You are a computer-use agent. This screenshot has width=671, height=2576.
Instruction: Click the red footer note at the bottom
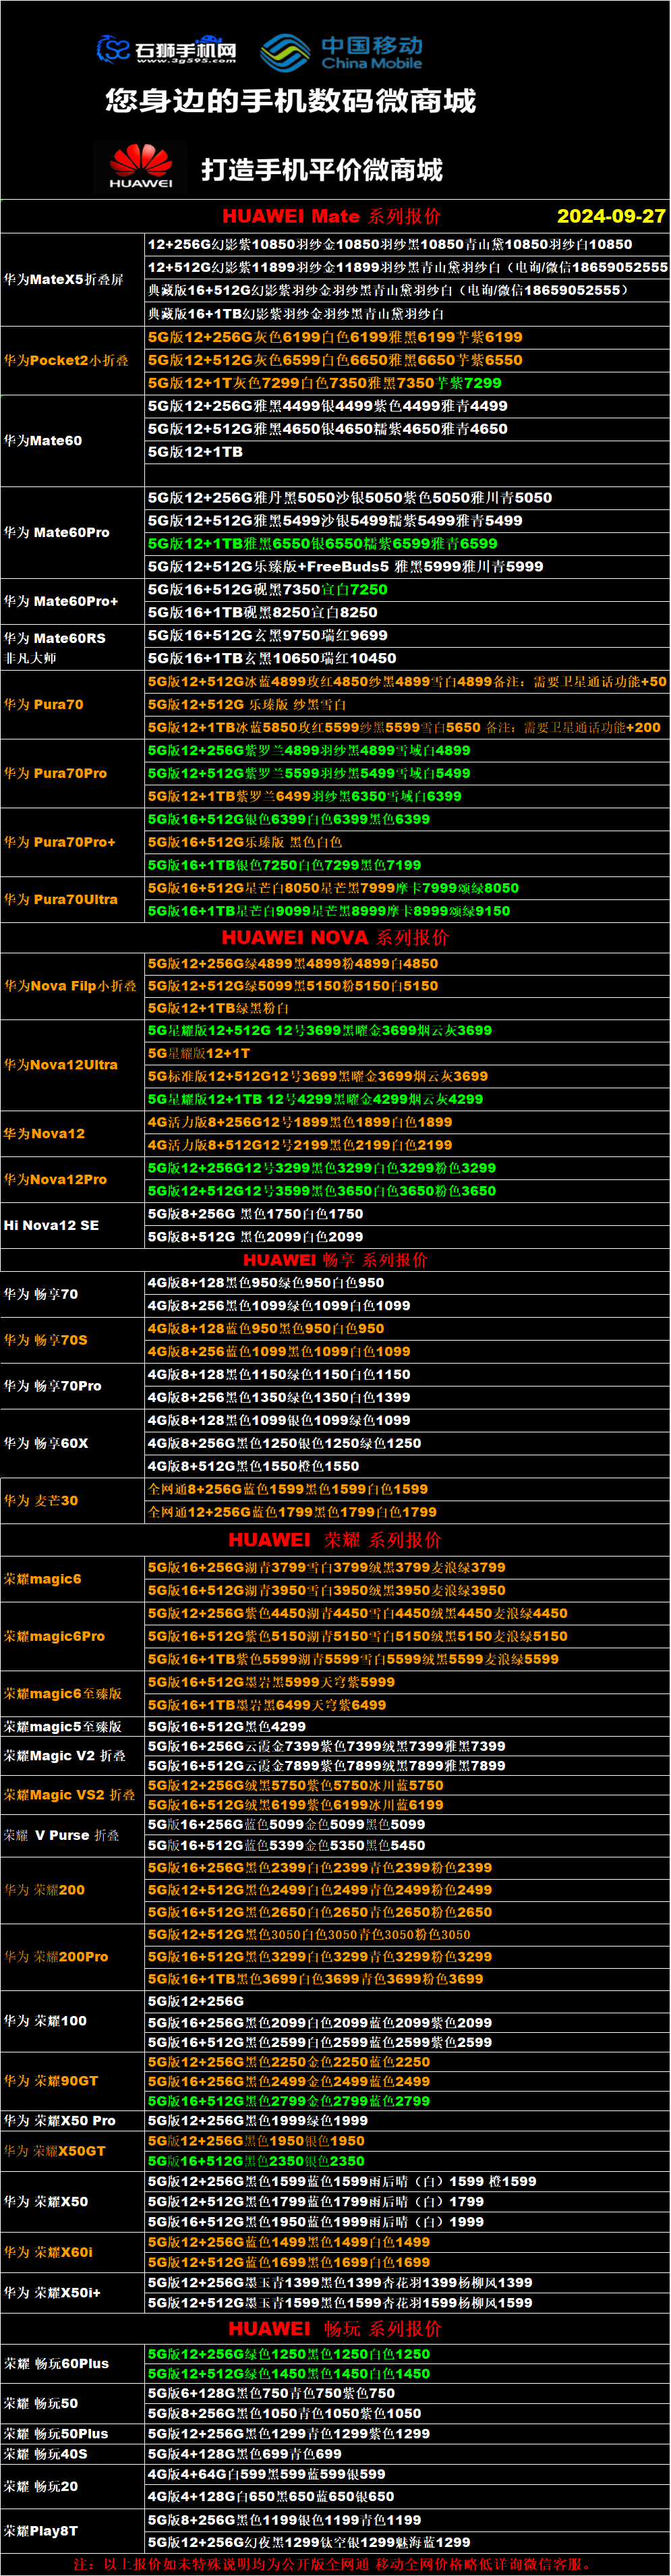pyautogui.click(x=335, y=2565)
